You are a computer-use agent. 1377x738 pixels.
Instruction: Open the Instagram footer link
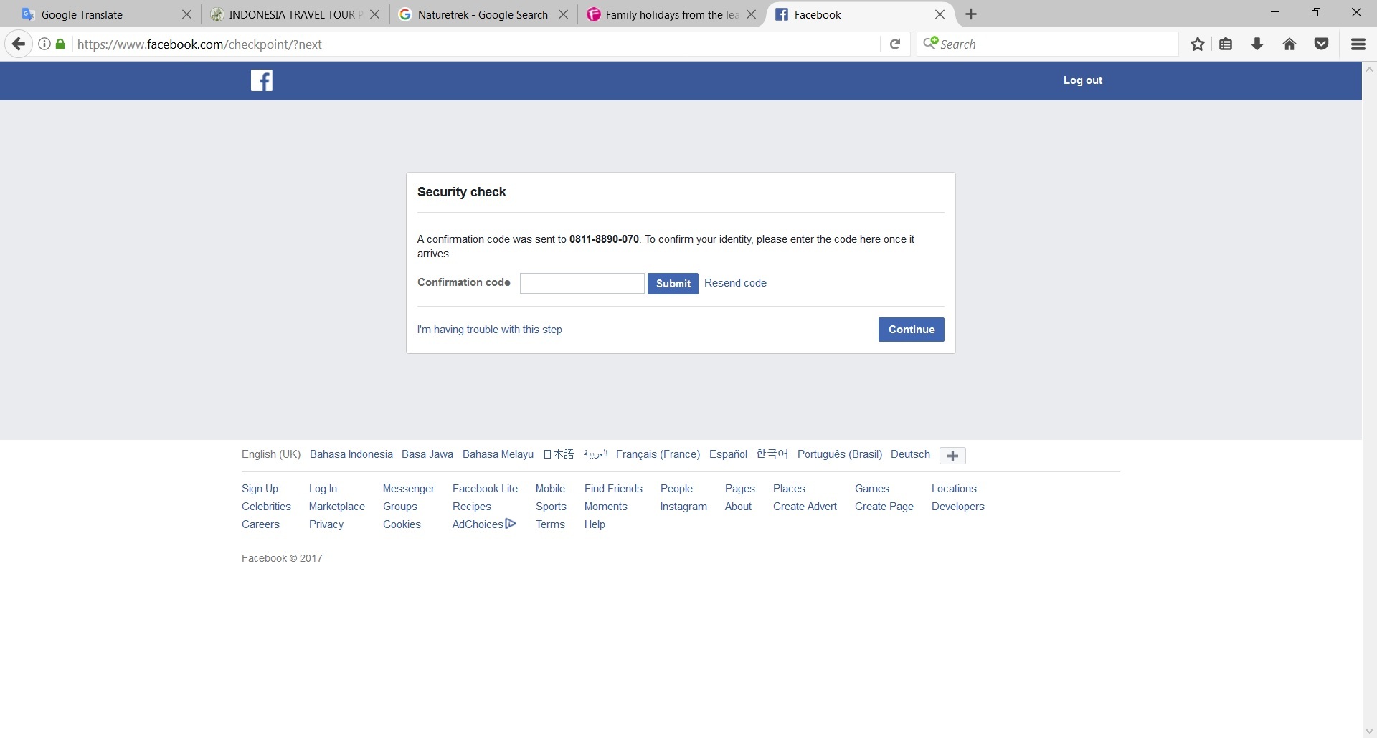coord(683,507)
